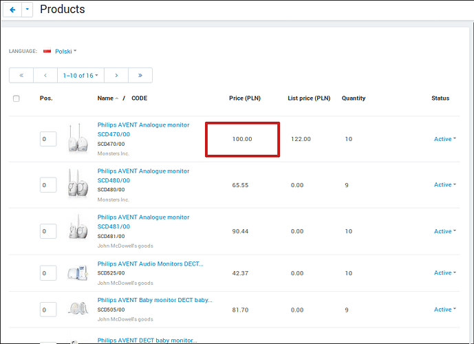Click Monsters Inc. vendor under SCD480/00
474x344 pixels.
point(114,200)
